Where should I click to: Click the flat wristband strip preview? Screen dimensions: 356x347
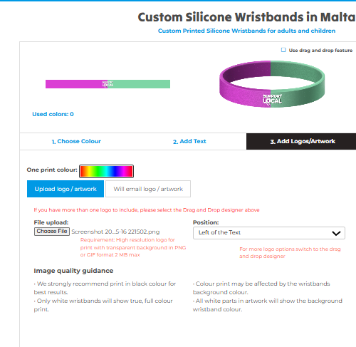pos(108,84)
